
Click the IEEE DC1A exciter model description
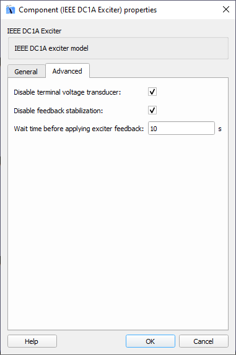[x=51, y=48]
